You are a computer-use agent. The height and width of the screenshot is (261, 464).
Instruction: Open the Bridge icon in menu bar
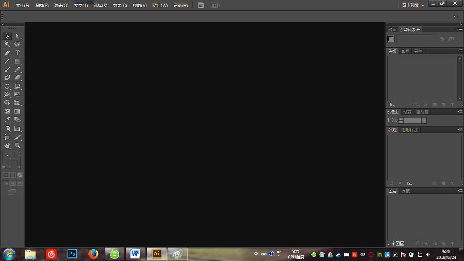pyautogui.click(x=201, y=5)
